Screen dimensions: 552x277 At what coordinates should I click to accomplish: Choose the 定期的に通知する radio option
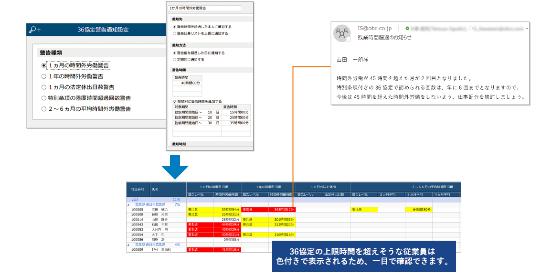174,60
